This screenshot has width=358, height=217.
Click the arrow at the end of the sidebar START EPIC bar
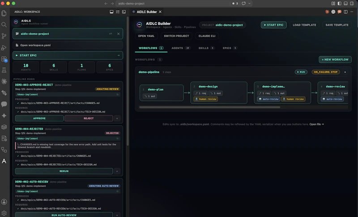[119, 55]
